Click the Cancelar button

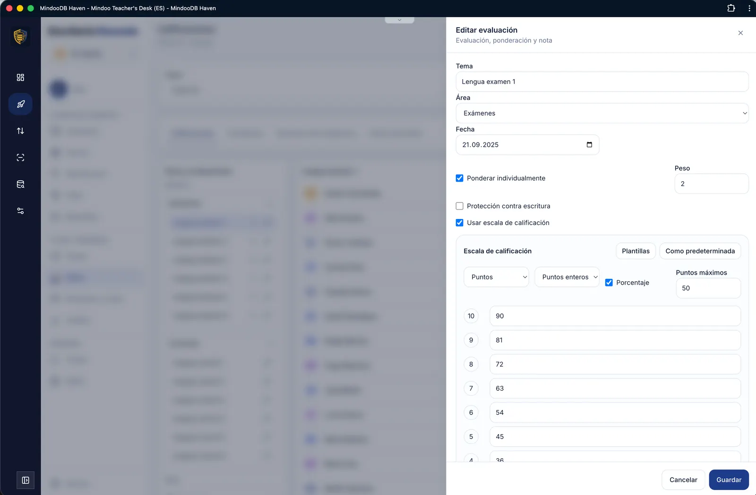click(683, 480)
